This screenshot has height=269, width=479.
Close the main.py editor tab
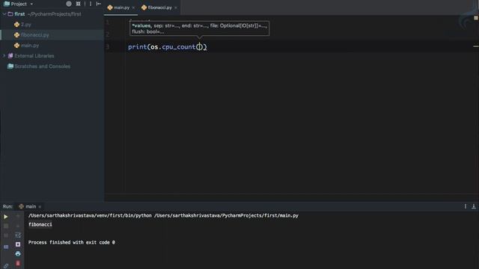coord(133,7)
